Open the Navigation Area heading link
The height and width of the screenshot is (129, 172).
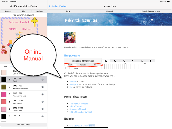[x=72, y=56]
